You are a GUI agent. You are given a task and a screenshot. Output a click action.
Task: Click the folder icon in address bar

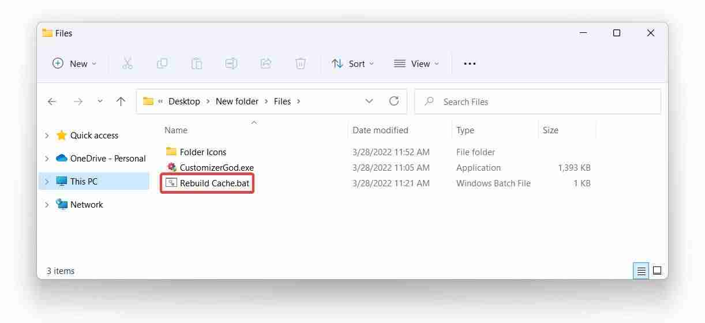coord(148,101)
